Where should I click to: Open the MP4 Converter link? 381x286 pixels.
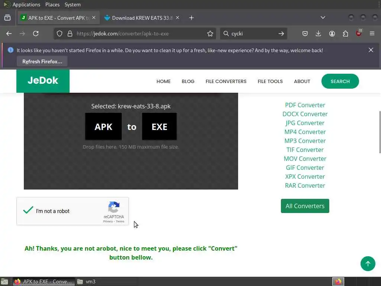[305, 132]
